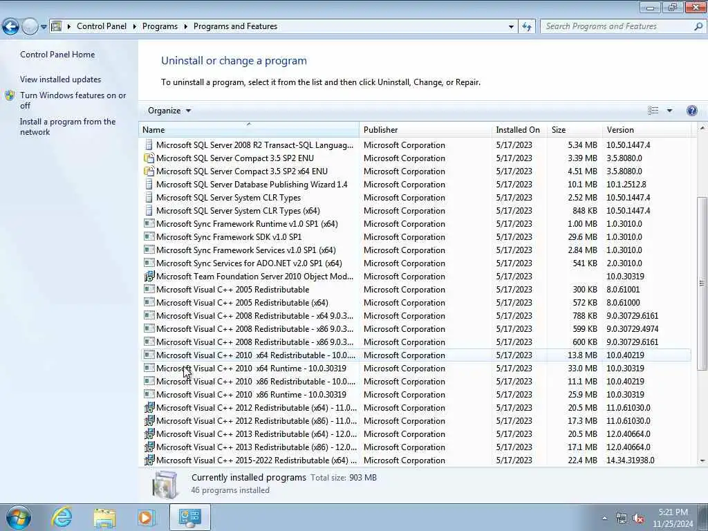Viewport: 708px width, 531px height.
Task: Select icon of SQL Server Database Publishing Wizard
Action: 149,184
